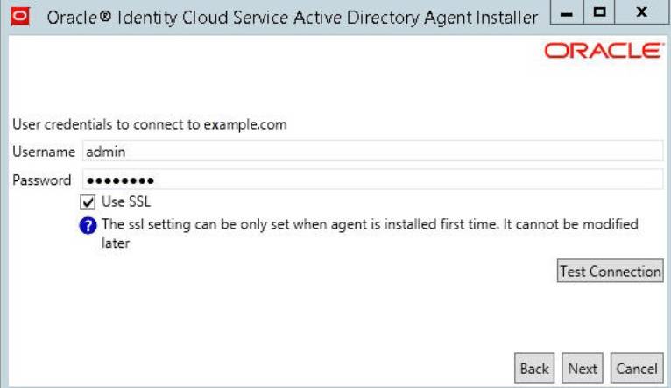Click the SSL setting notice text

[370, 224]
